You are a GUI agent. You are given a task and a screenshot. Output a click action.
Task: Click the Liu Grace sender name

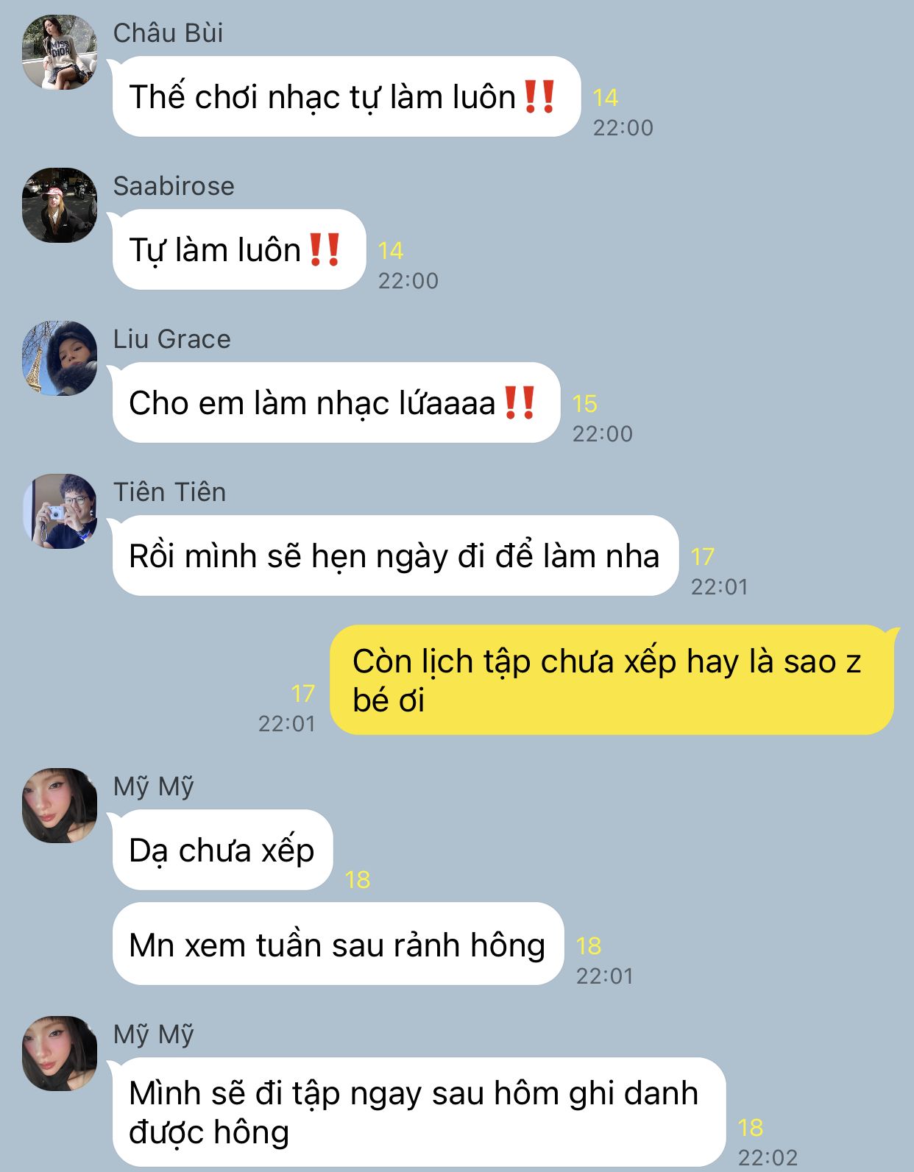click(x=171, y=339)
